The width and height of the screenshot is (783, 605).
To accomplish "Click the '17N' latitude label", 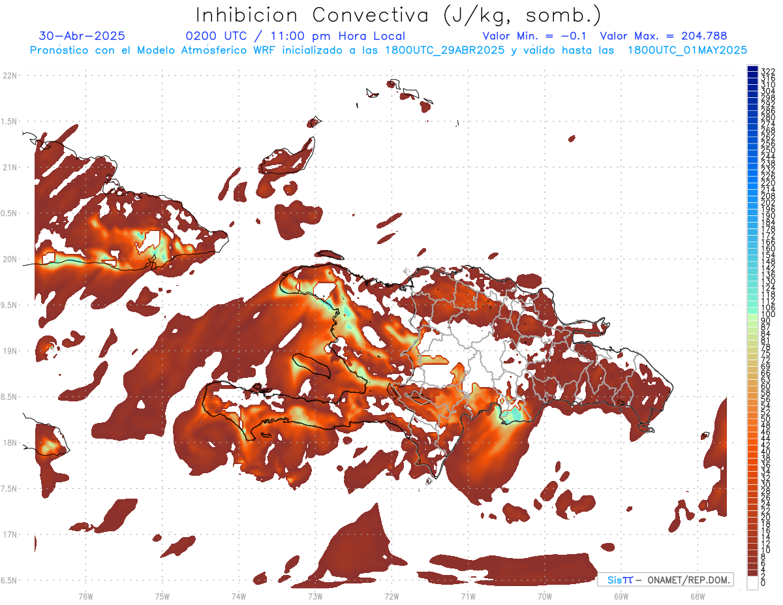I will pyautogui.click(x=10, y=534).
